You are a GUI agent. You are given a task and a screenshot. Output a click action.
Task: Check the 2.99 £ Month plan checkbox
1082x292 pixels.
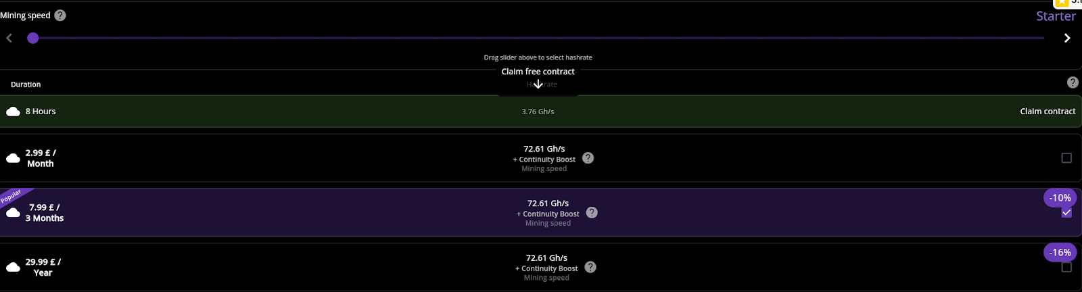click(x=1066, y=158)
